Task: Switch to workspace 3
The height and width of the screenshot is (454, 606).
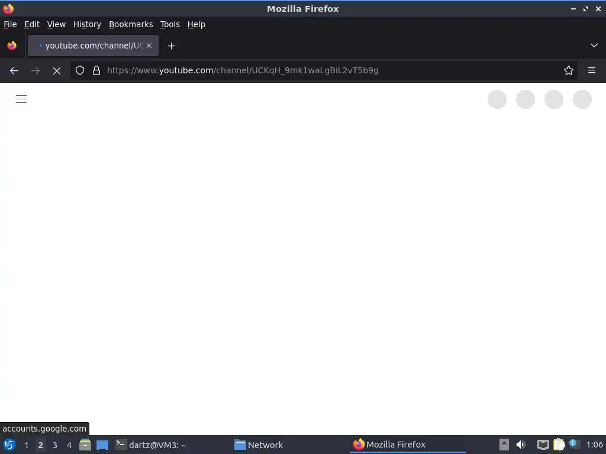Action: point(55,445)
